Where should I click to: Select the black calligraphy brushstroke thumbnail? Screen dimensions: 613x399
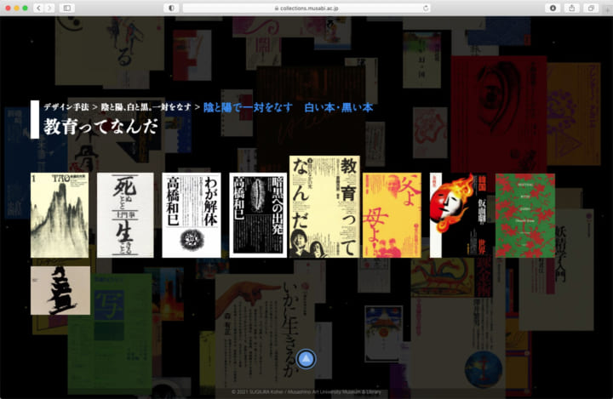60,290
